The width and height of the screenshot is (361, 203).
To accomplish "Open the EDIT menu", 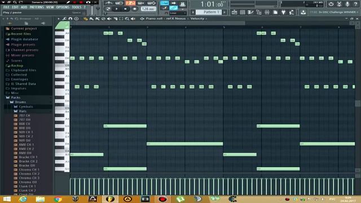I will (15, 7).
